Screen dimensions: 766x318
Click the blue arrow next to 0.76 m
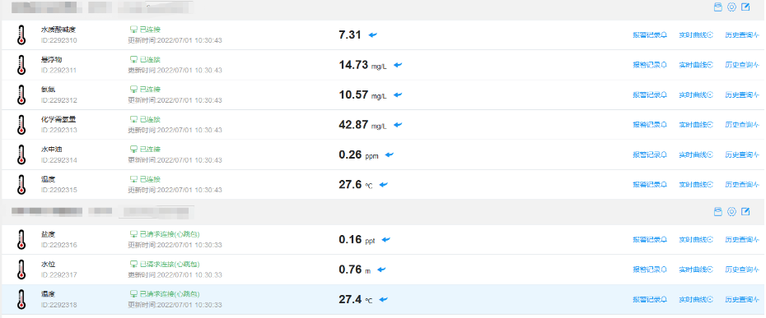[x=381, y=270]
